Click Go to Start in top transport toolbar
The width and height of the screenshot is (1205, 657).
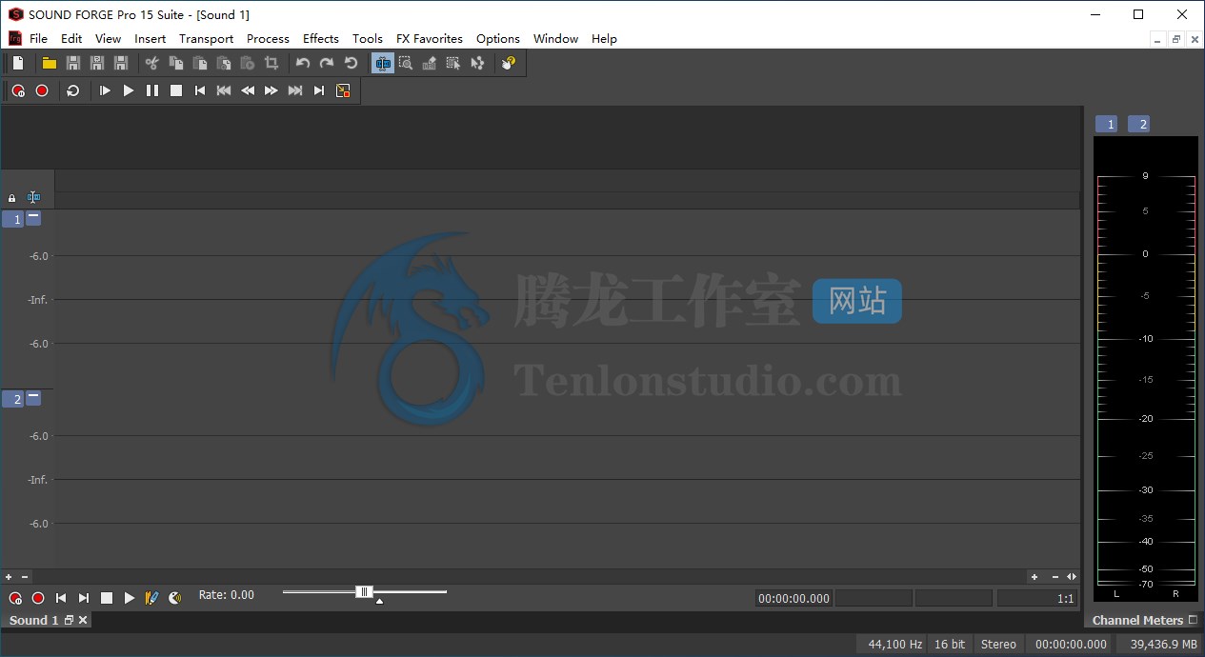coord(200,90)
